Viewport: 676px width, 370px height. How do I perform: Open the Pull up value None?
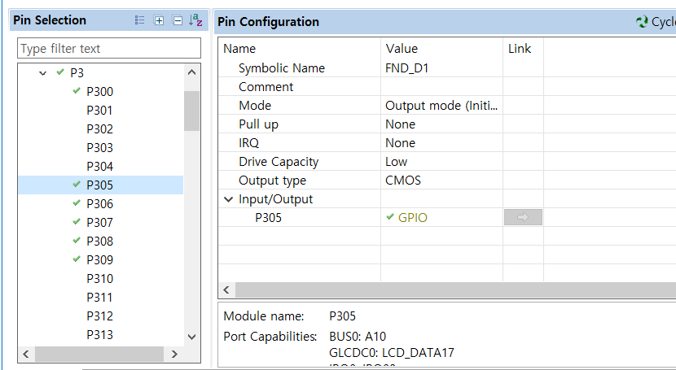[441, 124]
